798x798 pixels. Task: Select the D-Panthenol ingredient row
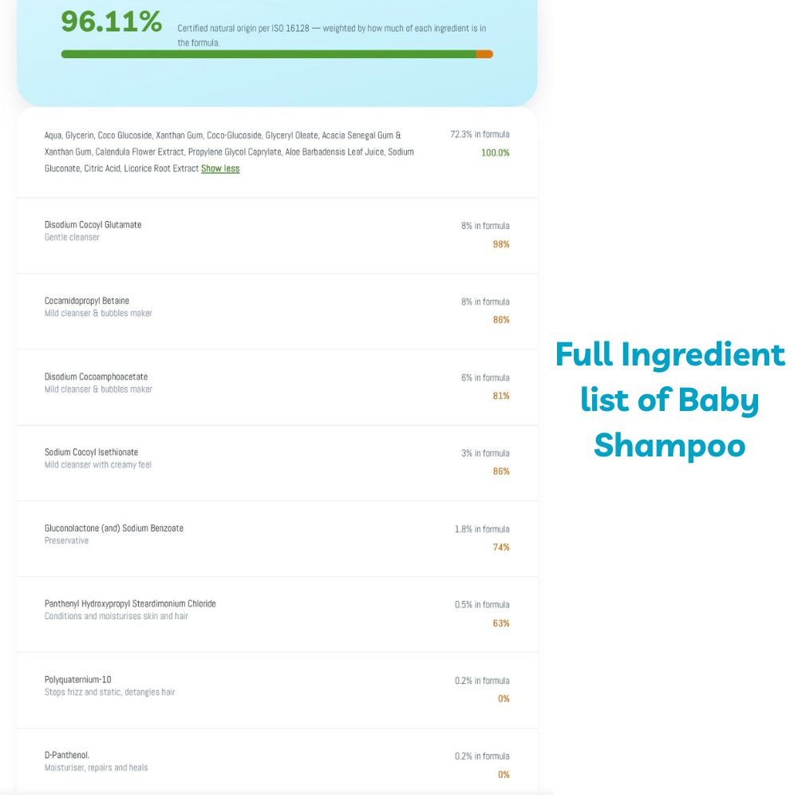[x=277, y=762]
